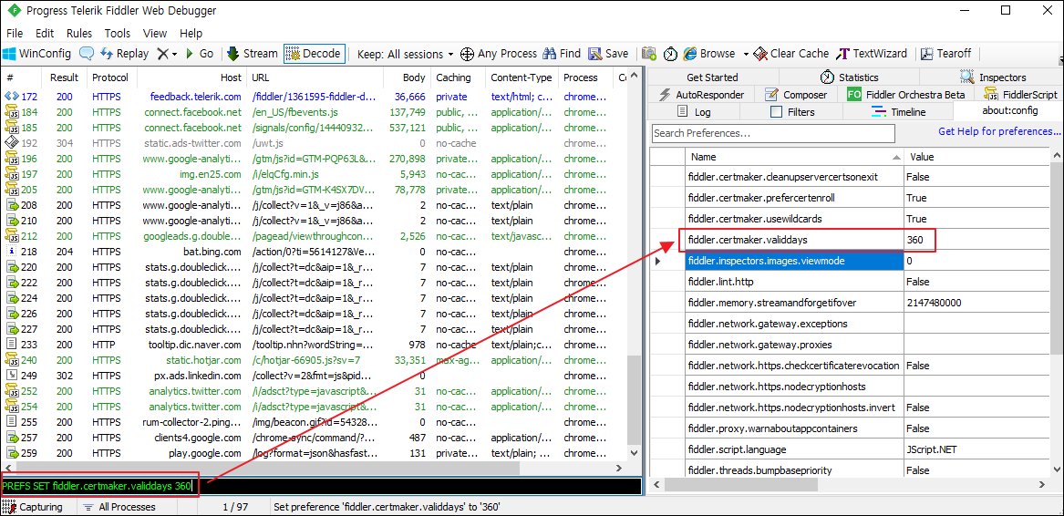
Task: Click the timer stopwatch icon
Action: tap(670, 54)
